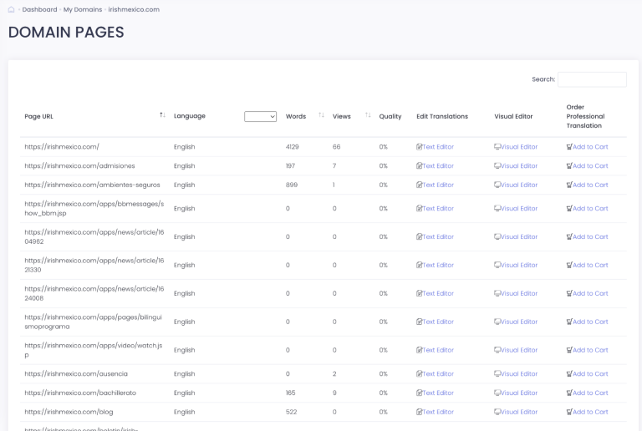Screen dimensions: 642x431
Task: Go to My Domains breadcrumb
Action: click(83, 9)
